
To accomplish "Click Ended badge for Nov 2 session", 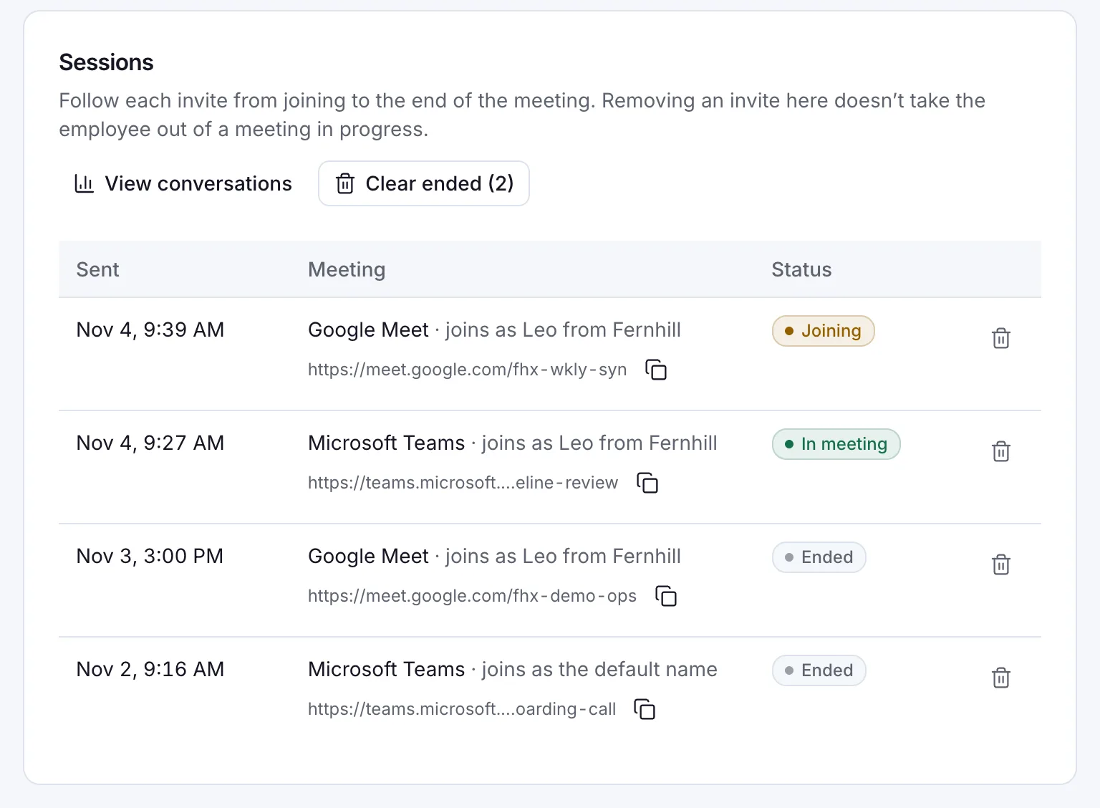I will [x=819, y=670].
